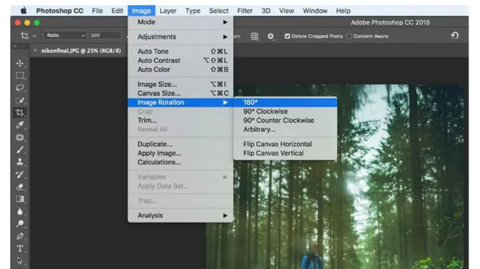480x269 pixels.
Task: Expand the tools panel double arrows
Action: click(15, 46)
